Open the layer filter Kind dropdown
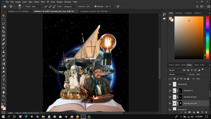Image resolution: width=211 pixels, height=119 pixels. pyautogui.click(x=175, y=70)
